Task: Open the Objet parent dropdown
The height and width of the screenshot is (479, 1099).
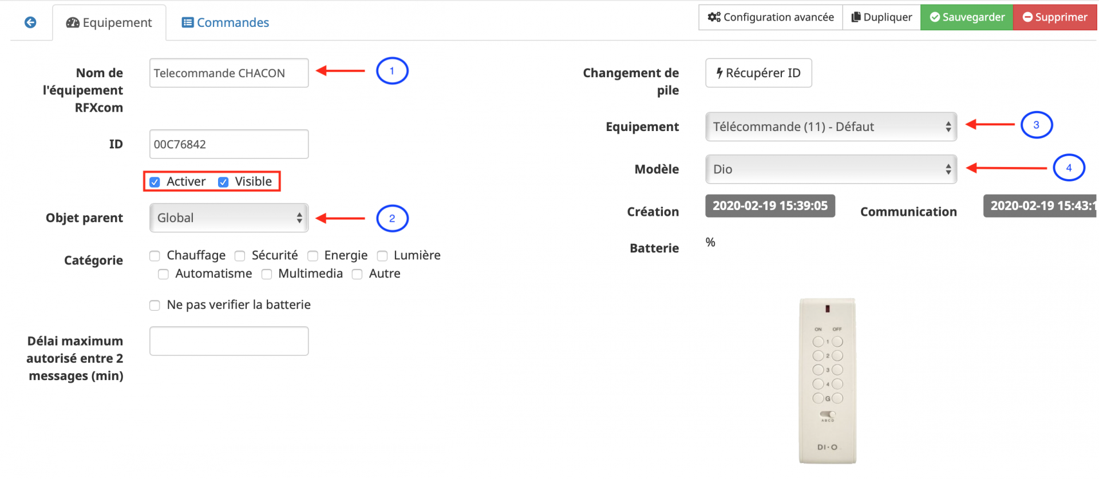Action: pyautogui.click(x=229, y=218)
